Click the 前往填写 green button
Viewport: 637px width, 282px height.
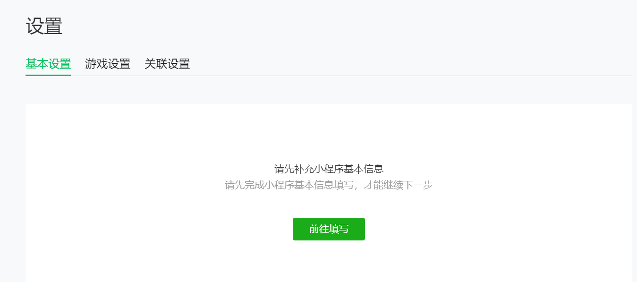(329, 229)
